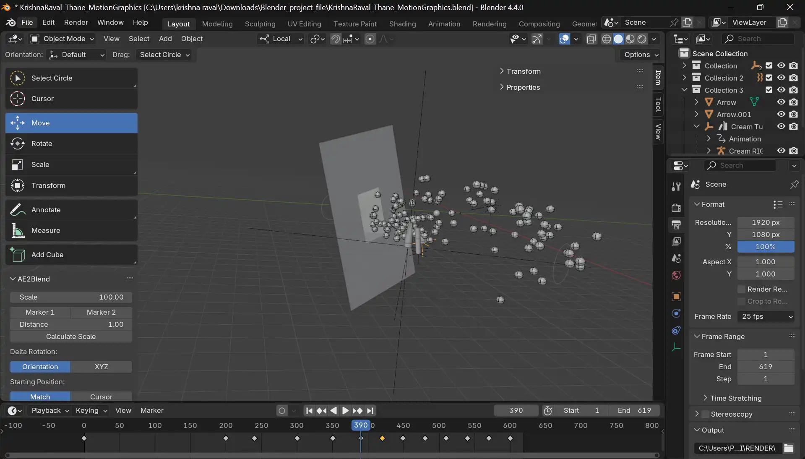Image resolution: width=805 pixels, height=459 pixels.
Task: Open the Frame Rate dropdown
Action: [766, 316]
